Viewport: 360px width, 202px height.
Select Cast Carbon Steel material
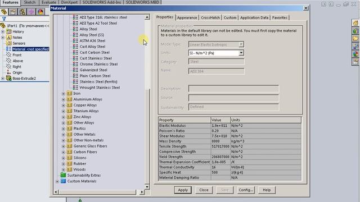[94, 52]
